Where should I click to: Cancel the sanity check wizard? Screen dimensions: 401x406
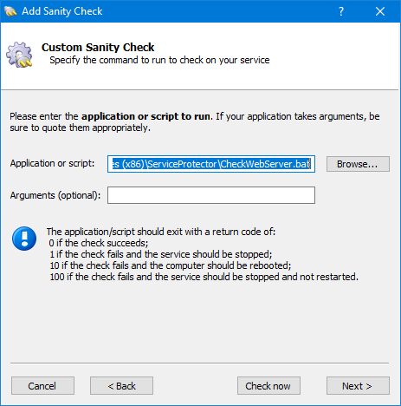(x=42, y=385)
